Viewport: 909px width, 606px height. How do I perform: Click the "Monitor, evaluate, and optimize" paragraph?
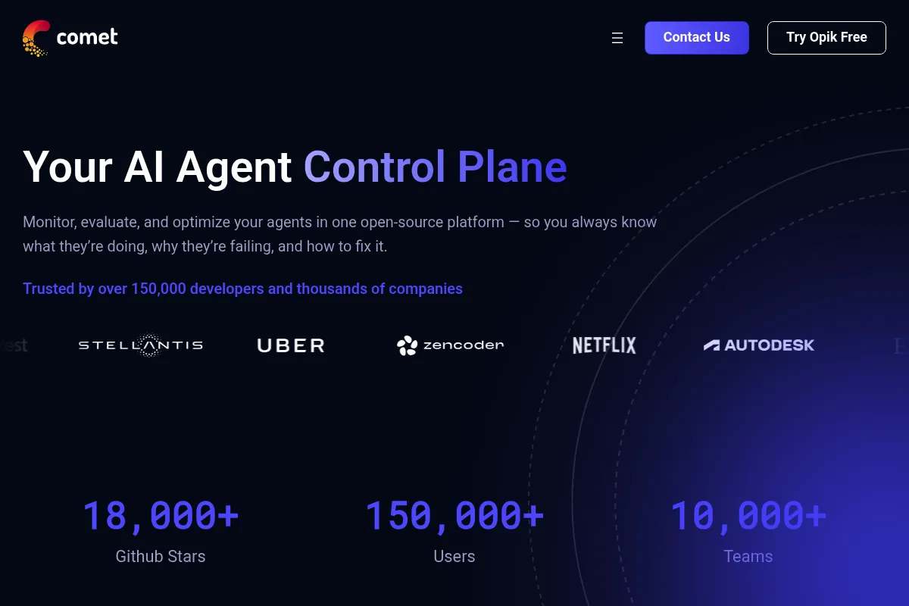(340, 234)
